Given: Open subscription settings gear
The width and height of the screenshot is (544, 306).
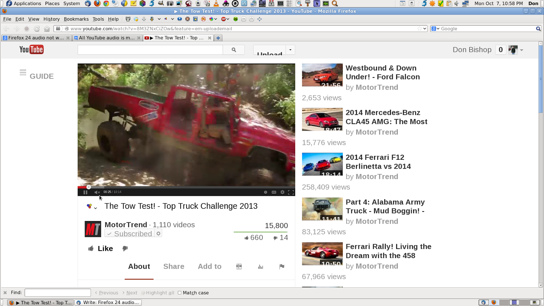Looking at the screenshot, I should click(158, 234).
